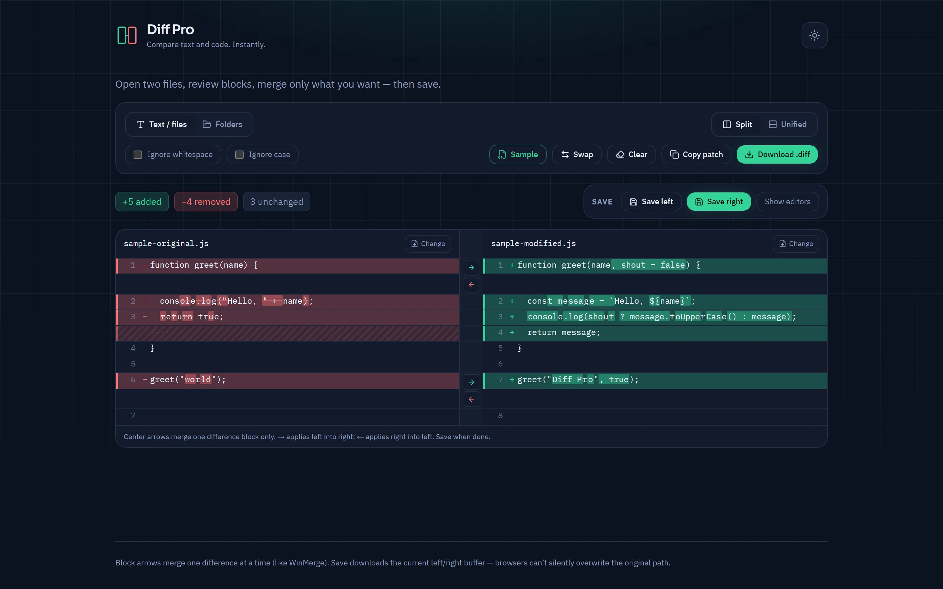Click the sample-modified.js file name
This screenshot has width=943, height=589.
point(533,243)
